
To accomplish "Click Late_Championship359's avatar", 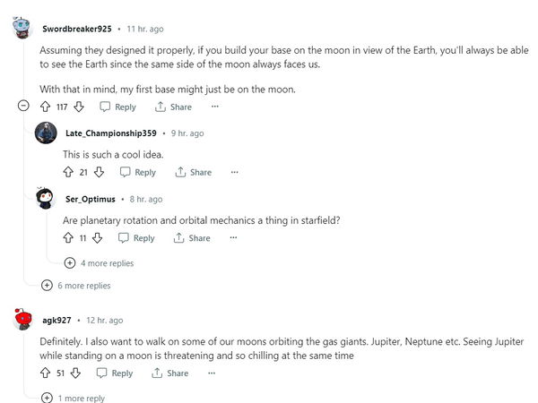I will pyautogui.click(x=46, y=133).
